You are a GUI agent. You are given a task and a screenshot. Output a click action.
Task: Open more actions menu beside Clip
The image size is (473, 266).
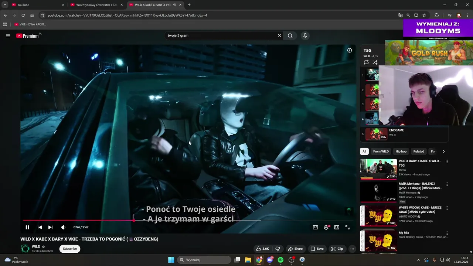tap(352, 249)
